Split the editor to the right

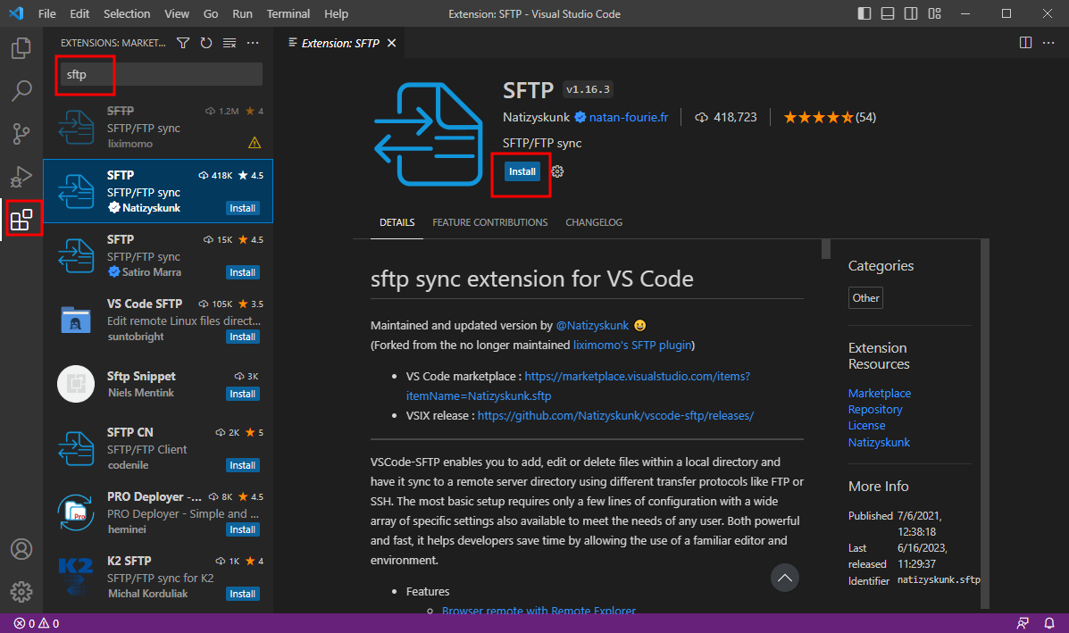tap(1024, 43)
